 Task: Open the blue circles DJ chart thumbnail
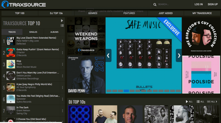pos(80,114)
